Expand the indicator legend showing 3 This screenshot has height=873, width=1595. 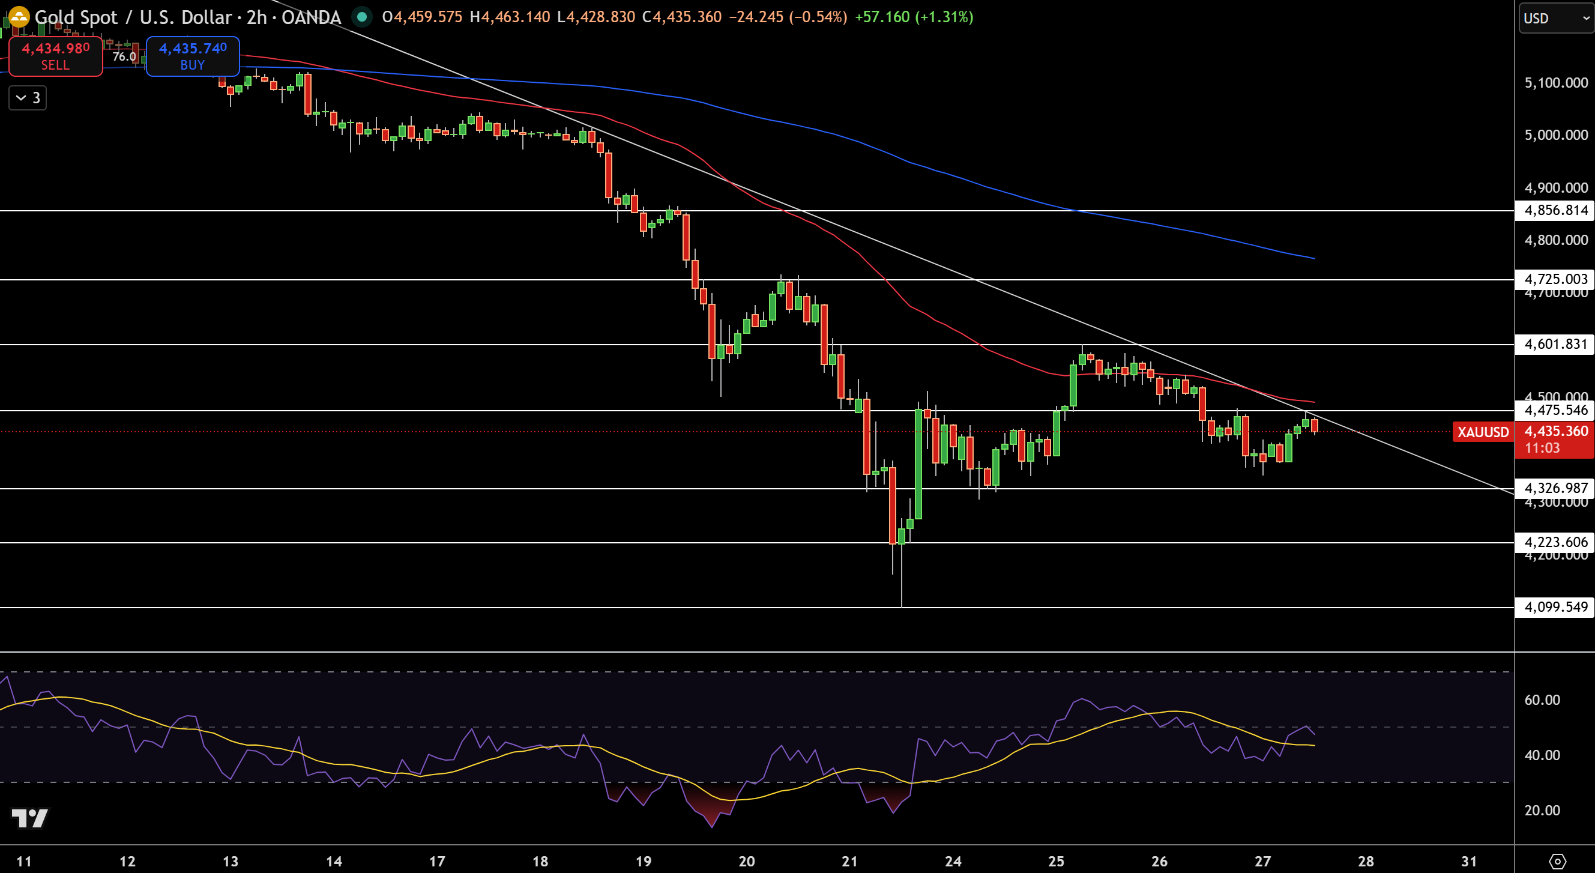(28, 98)
